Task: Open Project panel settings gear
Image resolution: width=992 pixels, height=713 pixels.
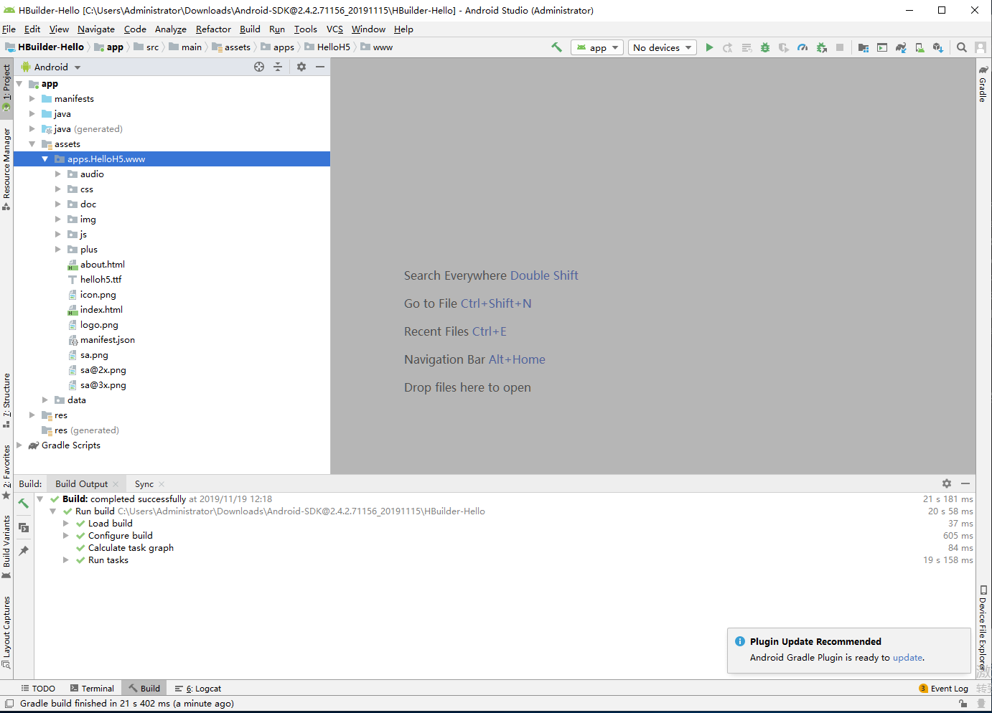Action: [x=301, y=67]
